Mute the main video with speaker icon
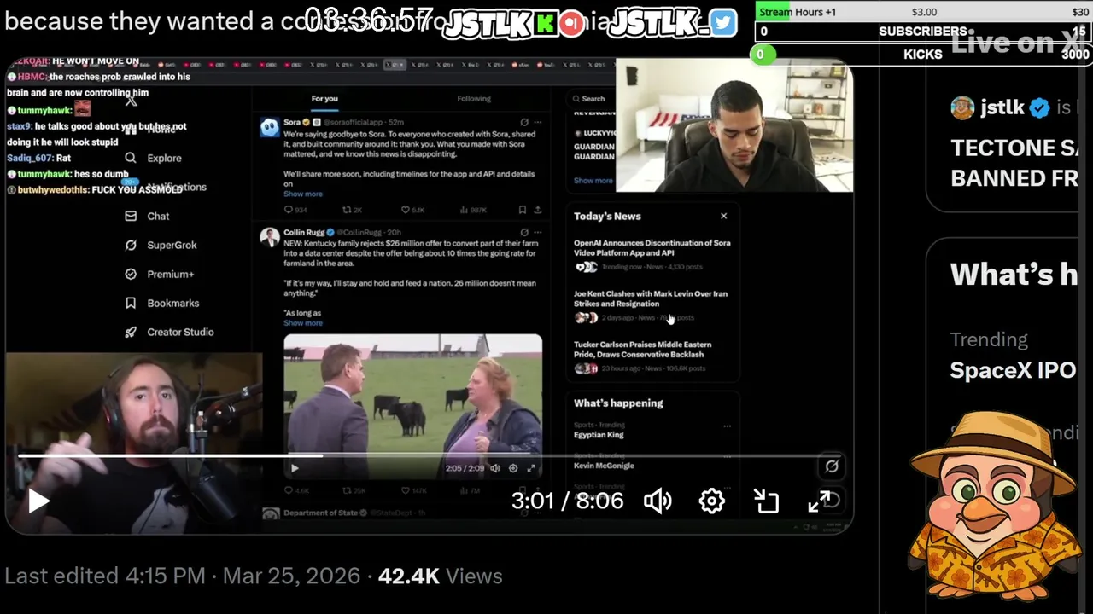This screenshot has height=614, width=1093. click(658, 501)
